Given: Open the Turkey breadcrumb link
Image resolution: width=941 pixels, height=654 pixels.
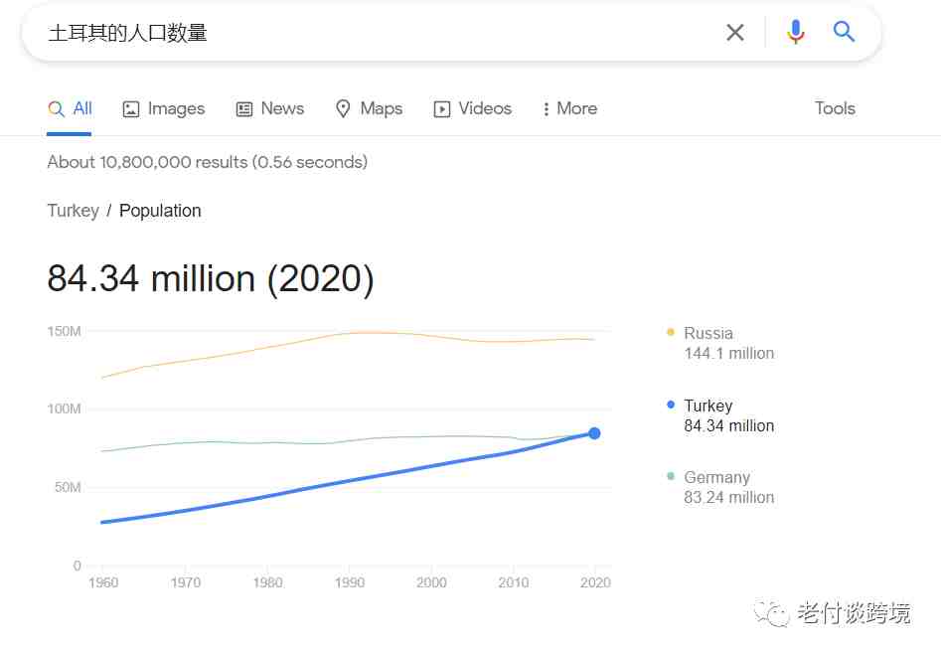Looking at the screenshot, I should 73,211.
